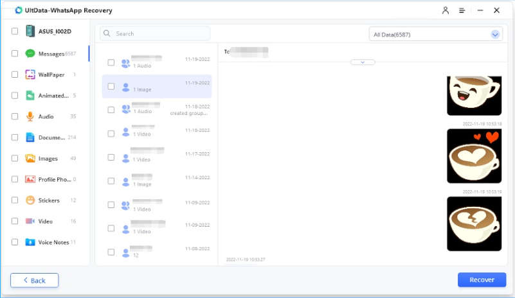
Task: Tick the WallPaper checkbox
Action: (x=15, y=74)
